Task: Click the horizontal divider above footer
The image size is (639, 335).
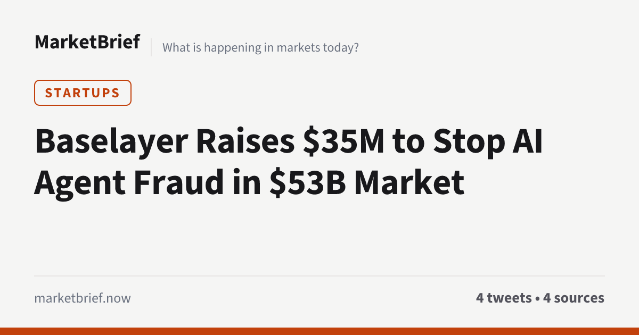Action: tap(319, 276)
